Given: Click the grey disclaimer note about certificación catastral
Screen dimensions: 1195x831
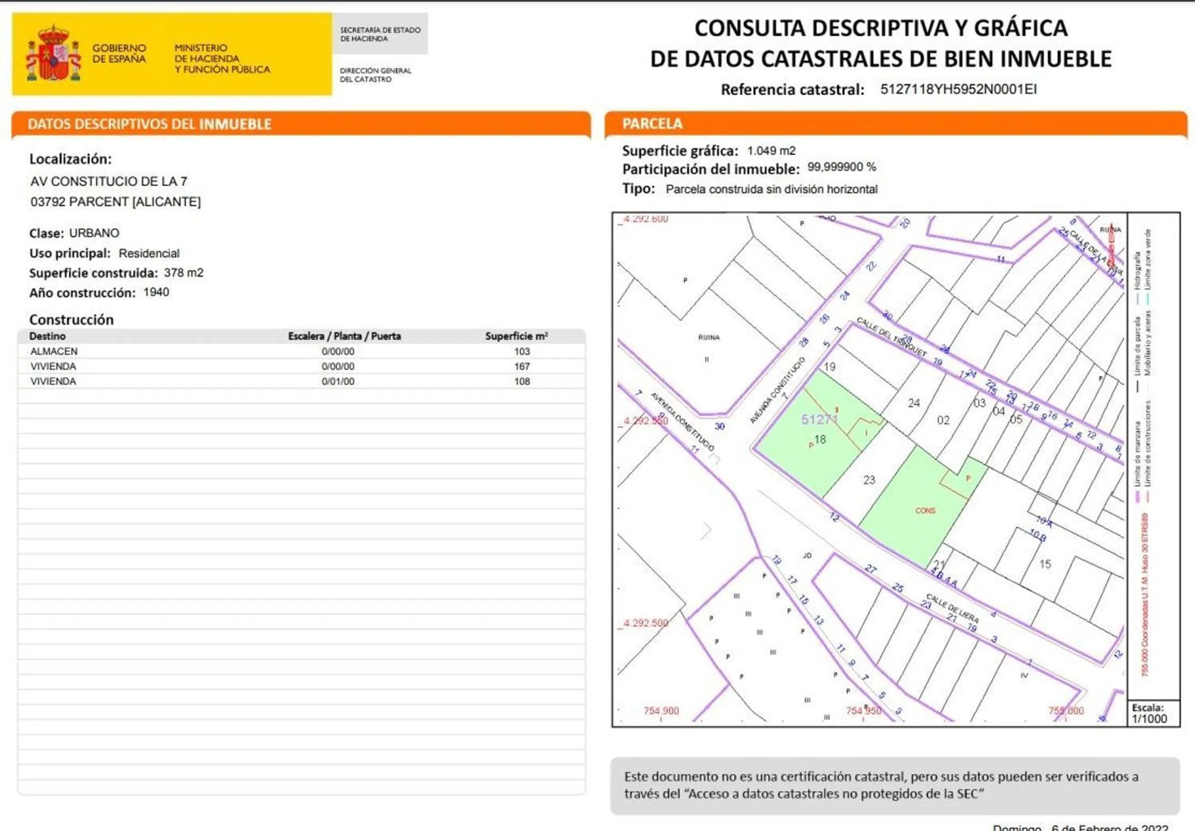Looking at the screenshot, I should click(894, 785).
